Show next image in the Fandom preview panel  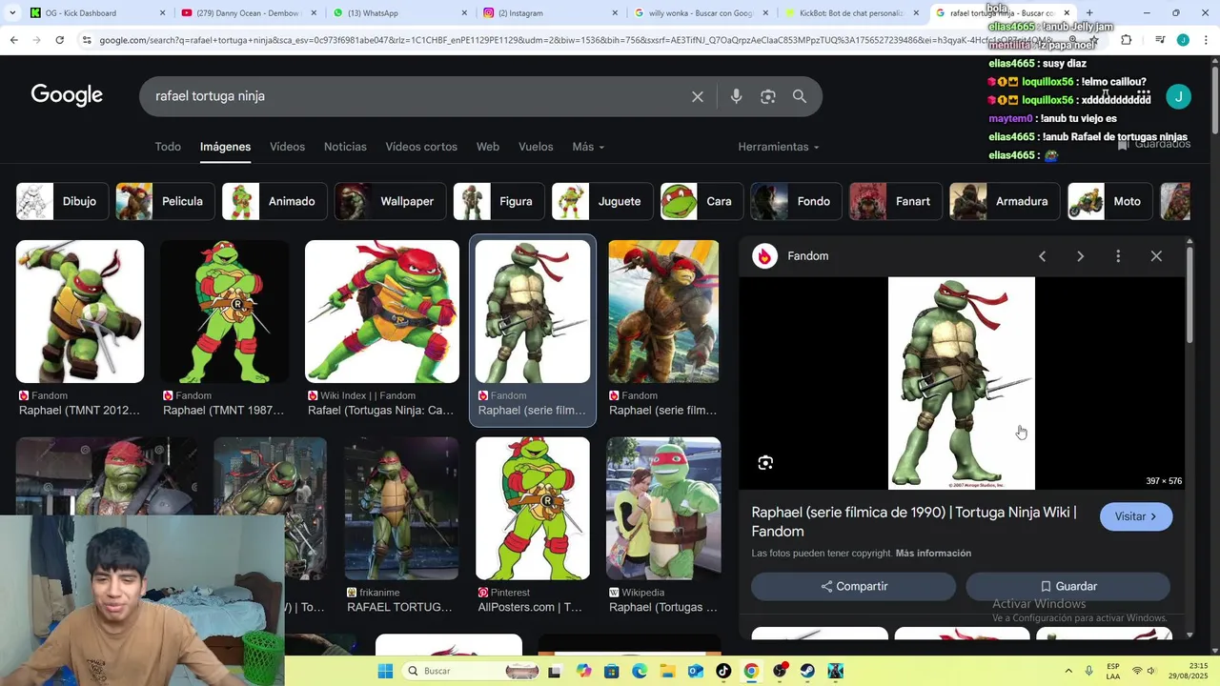coord(1080,256)
